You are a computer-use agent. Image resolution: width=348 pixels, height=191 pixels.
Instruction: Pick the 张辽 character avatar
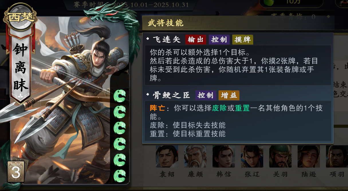point(252,156)
